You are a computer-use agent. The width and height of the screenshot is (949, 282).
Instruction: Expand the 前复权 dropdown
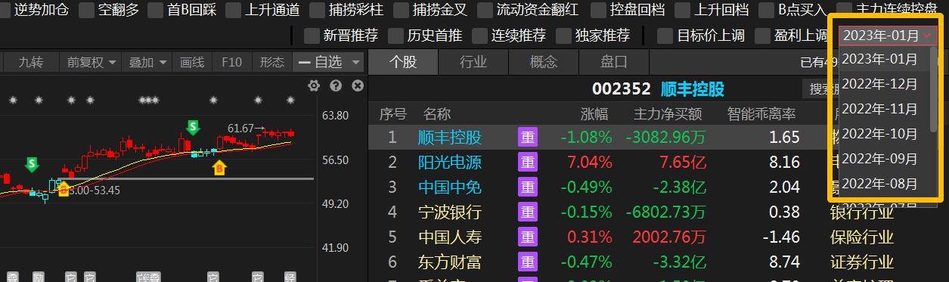(x=92, y=62)
